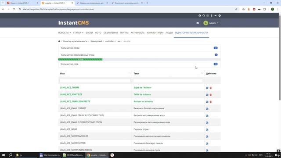The height and width of the screenshot is (158, 281).
Task: Delete translation of LANG_ACE_ENABLESNIPPETS
Action: [x=211, y=102]
